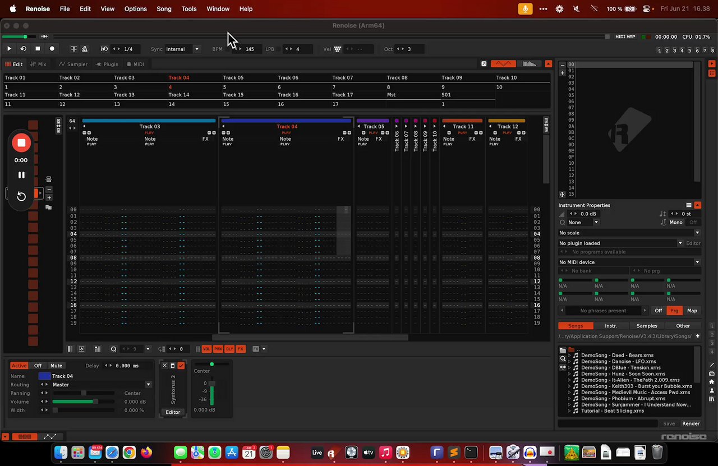This screenshot has height=466, width=718.
Task: Switch to the Mix tab
Action: [x=39, y=64]
